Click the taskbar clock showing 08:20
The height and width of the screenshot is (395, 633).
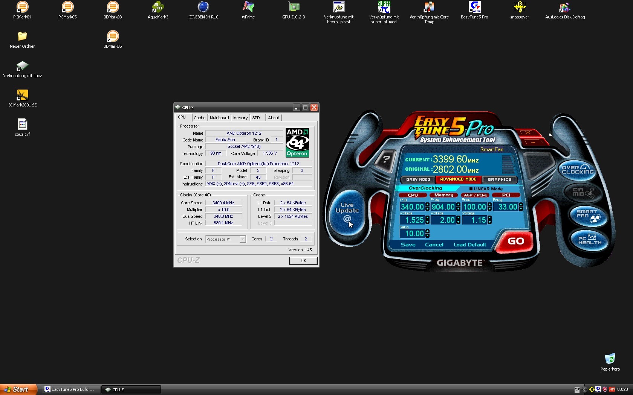(x=622, y=389)
